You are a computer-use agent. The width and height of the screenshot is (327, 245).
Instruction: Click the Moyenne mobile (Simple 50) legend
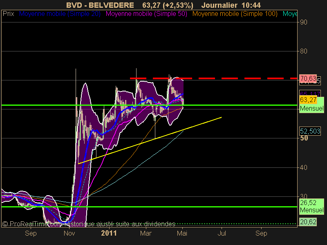click(x=146, y=14)
